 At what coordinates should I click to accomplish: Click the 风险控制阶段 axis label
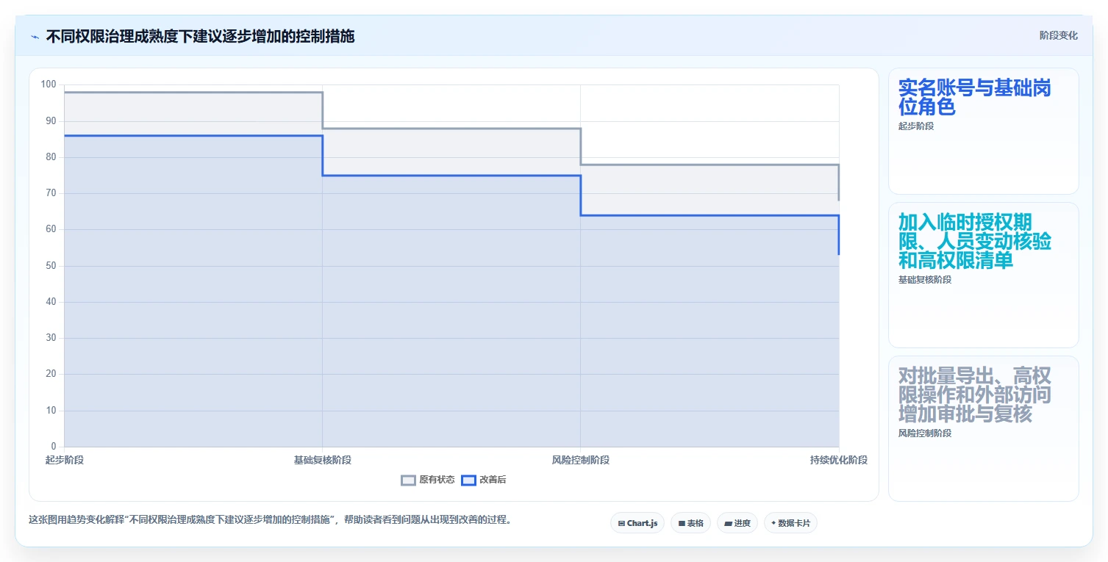[581, 461]
